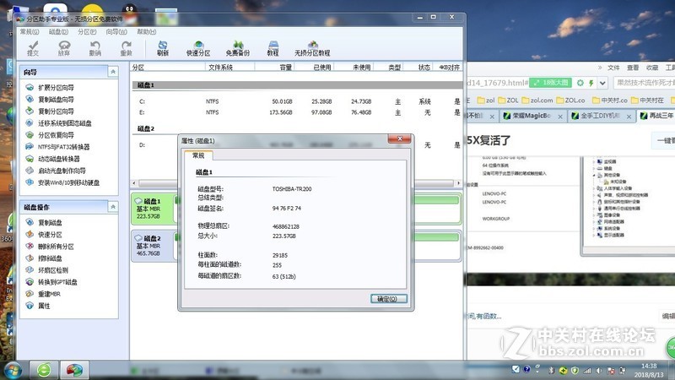This screenshot has height=380, width=675.
Task: Switch to the 全手工DIY机 browser tab
Action: (x=600, y=116)
